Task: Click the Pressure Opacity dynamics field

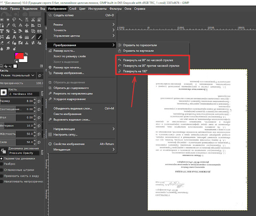Action: click(x=24, y=153)
